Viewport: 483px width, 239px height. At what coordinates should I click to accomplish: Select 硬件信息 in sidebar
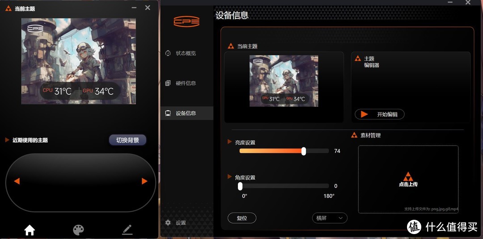pyautogui.click(x=186, y=83)
